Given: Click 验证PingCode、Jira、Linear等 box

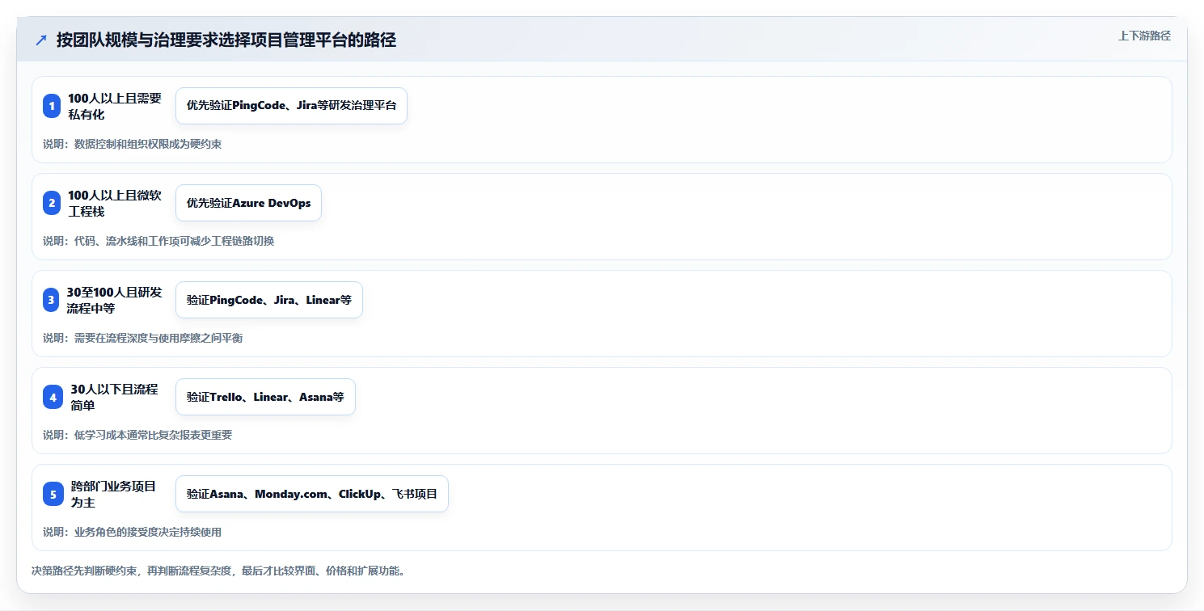Looking at the screenshot, I should click(269, 300).
